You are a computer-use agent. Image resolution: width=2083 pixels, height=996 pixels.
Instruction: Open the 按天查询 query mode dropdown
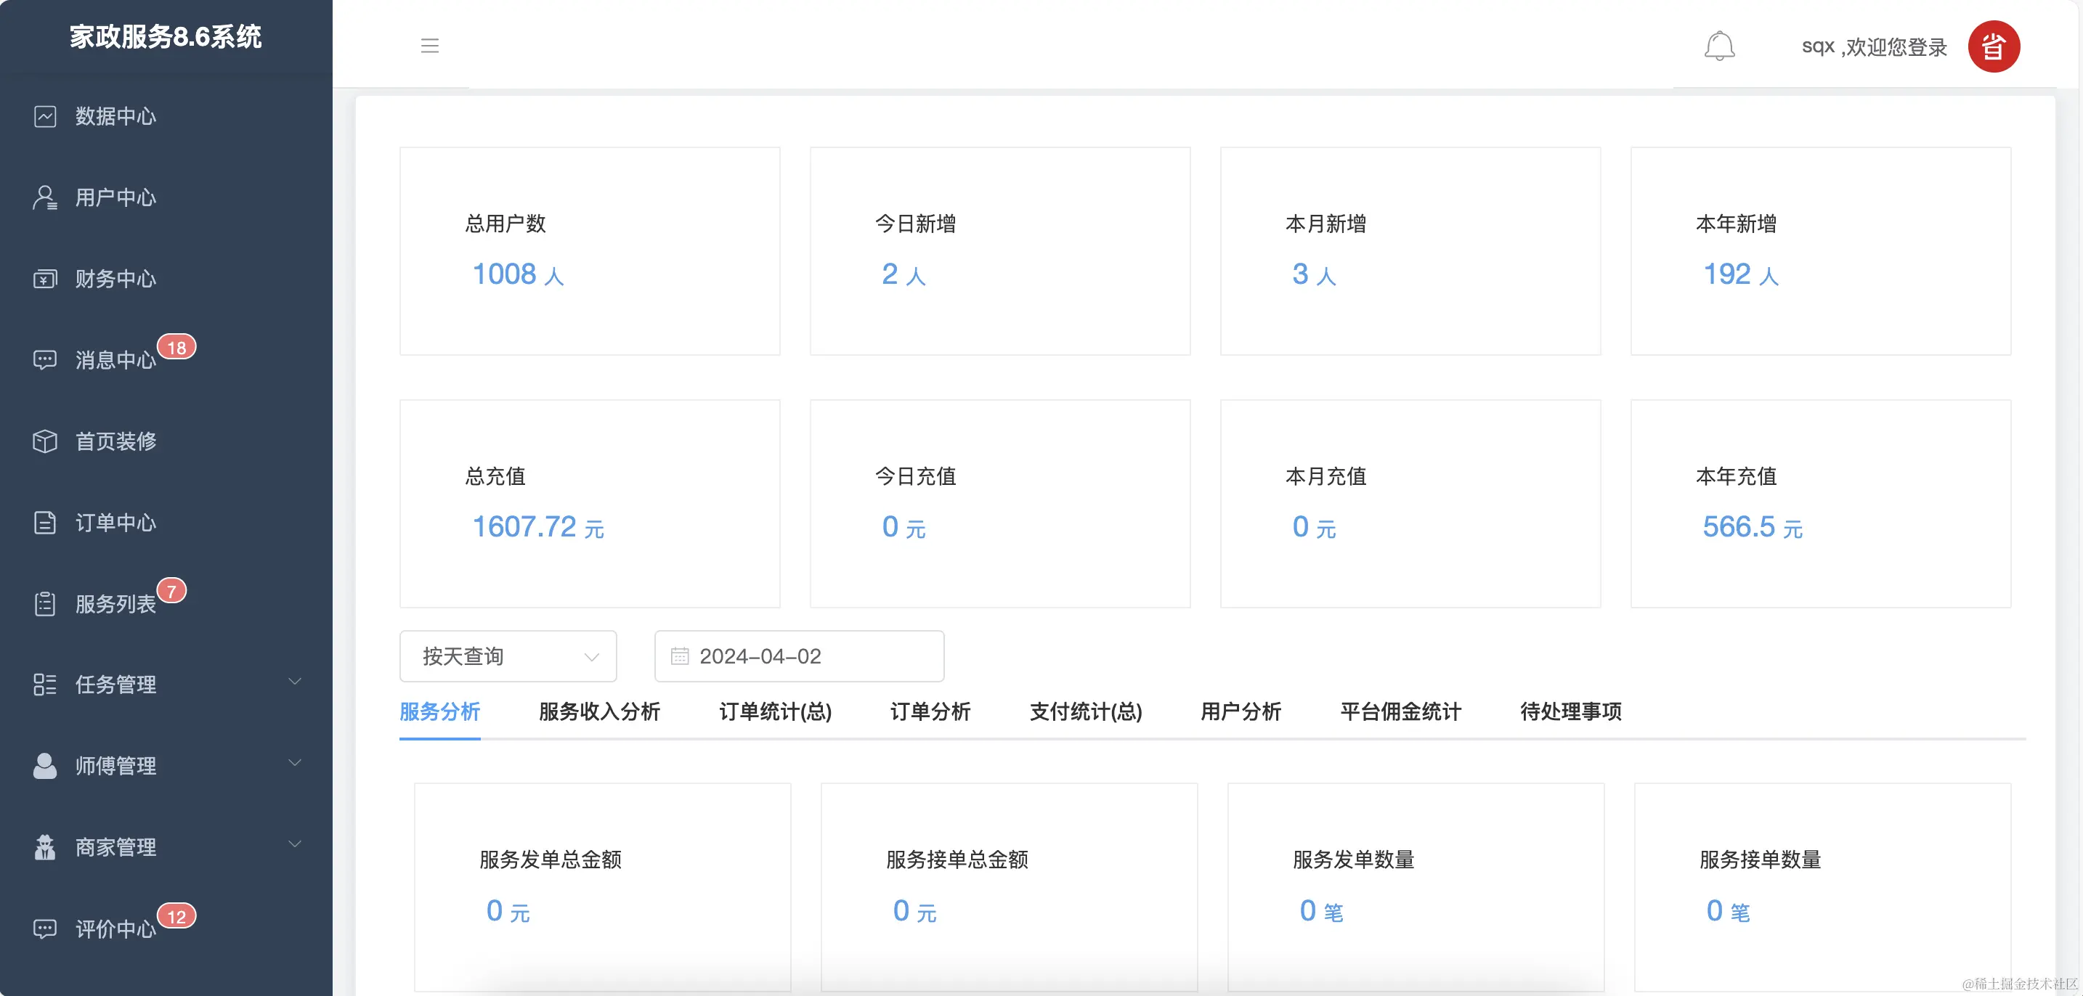508,656
